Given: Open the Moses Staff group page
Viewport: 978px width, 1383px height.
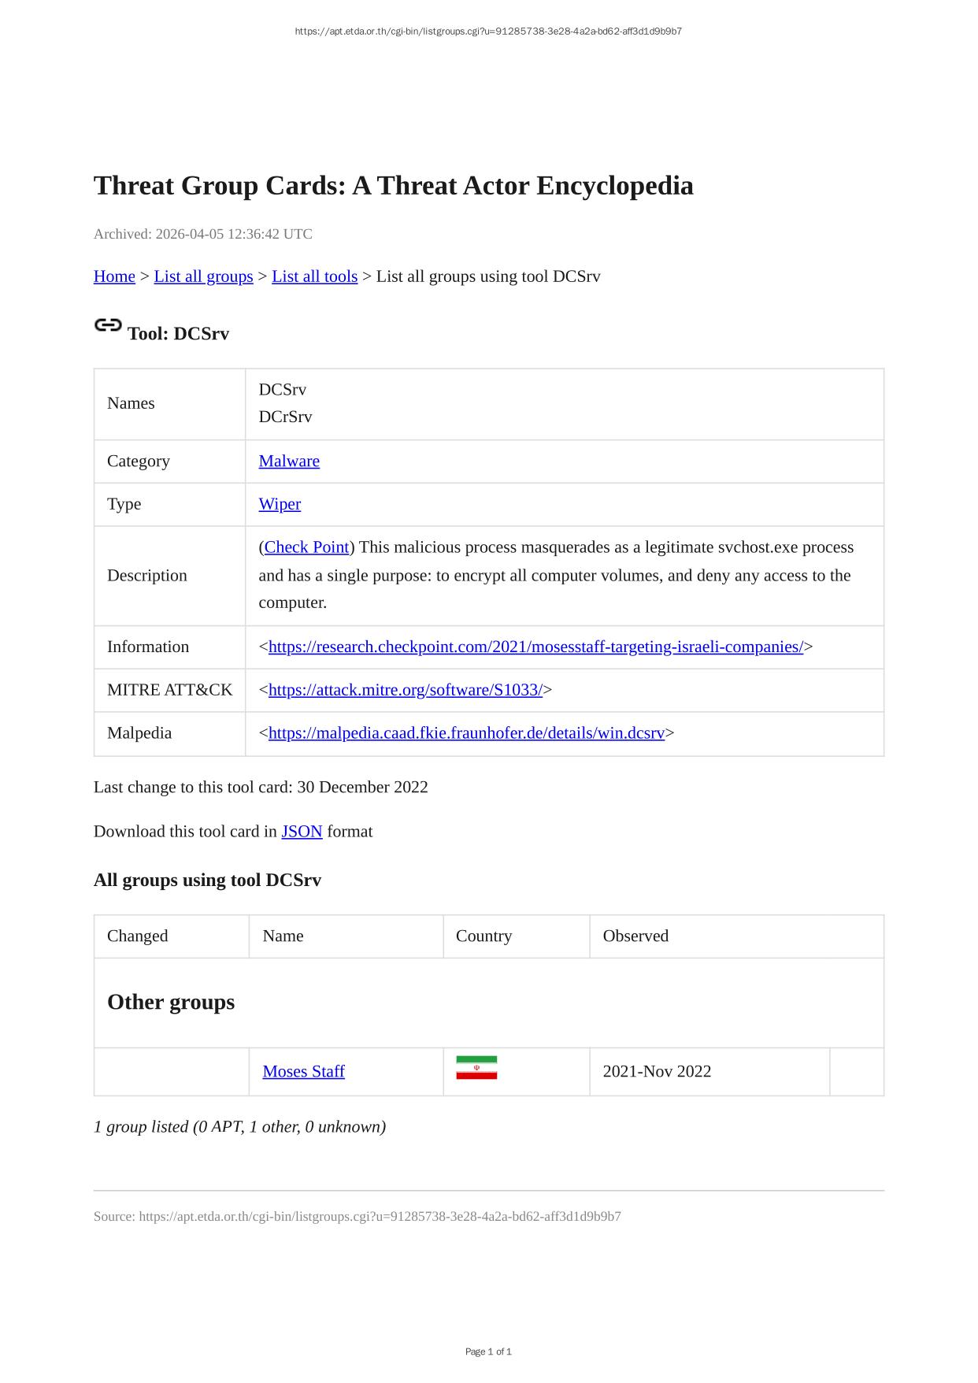Looking at the screenshot, I should [x=303, y=1072].
